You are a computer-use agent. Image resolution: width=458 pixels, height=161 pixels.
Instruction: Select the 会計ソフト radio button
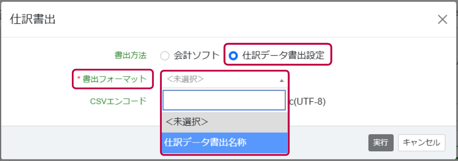coord(165,56)
